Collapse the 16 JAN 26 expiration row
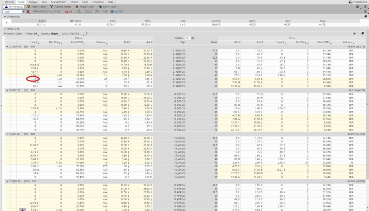This screenshot has height=211, width=369. [x=6, y=134]
